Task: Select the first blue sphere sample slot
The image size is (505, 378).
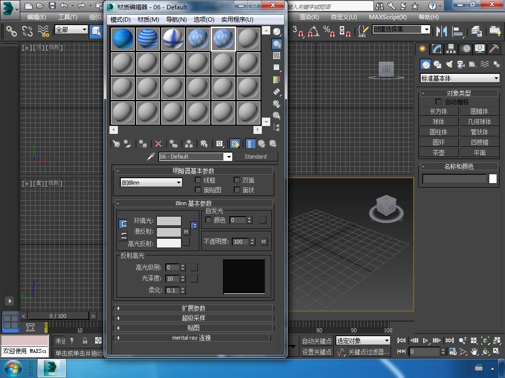Action: coord(123,38)
